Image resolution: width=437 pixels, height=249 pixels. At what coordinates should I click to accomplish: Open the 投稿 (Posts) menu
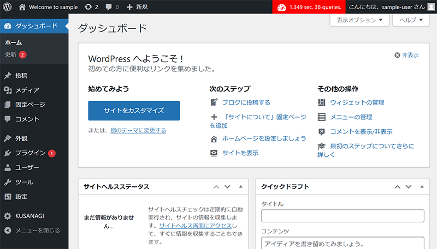tap(22, 76)
